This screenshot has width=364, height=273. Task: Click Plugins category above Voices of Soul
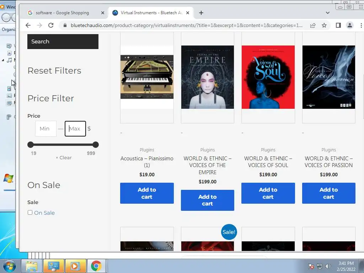[268, 150]
